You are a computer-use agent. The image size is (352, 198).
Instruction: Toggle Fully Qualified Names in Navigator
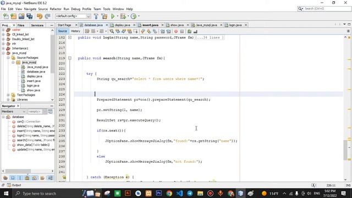(x=42, y=178)
